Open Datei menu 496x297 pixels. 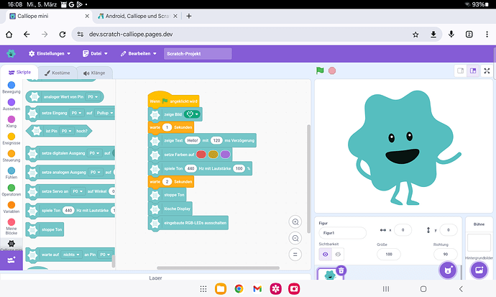point(95,53)
